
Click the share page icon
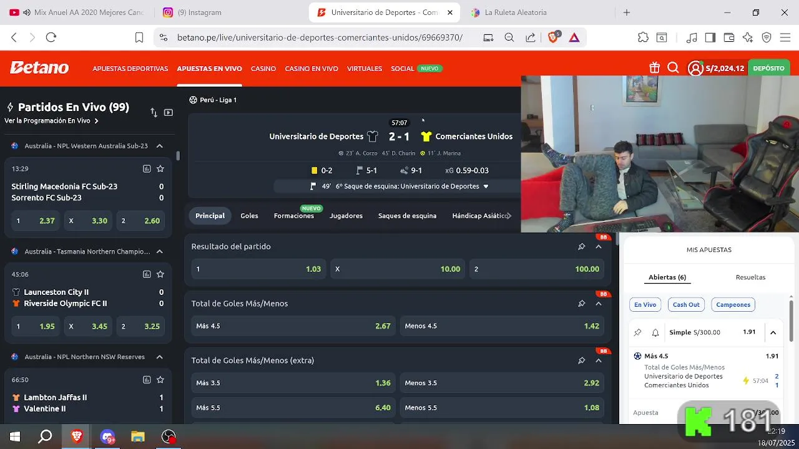[531, 37]
